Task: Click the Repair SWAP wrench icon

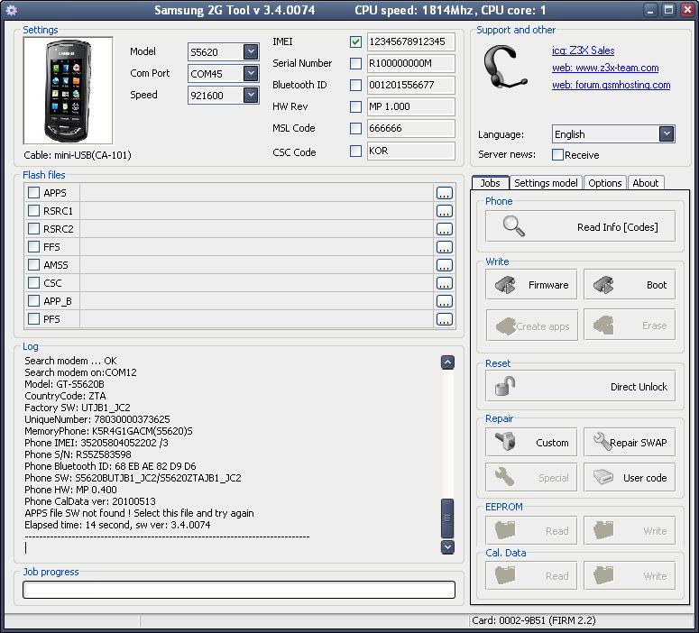Action: [x=602, y=442]
